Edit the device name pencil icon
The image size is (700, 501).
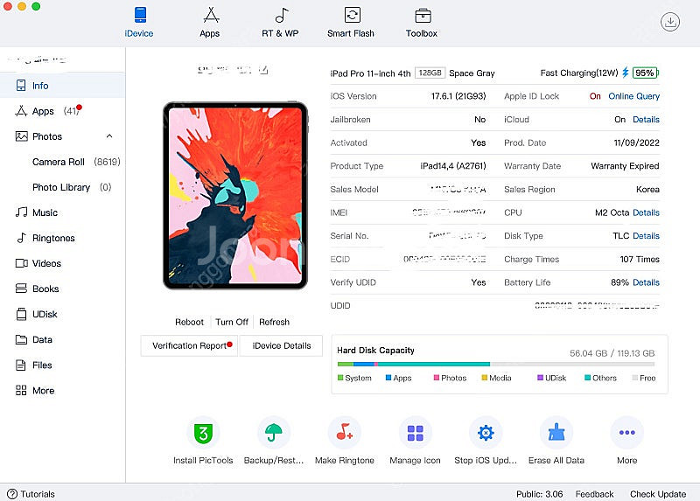(x=263, y=70)
